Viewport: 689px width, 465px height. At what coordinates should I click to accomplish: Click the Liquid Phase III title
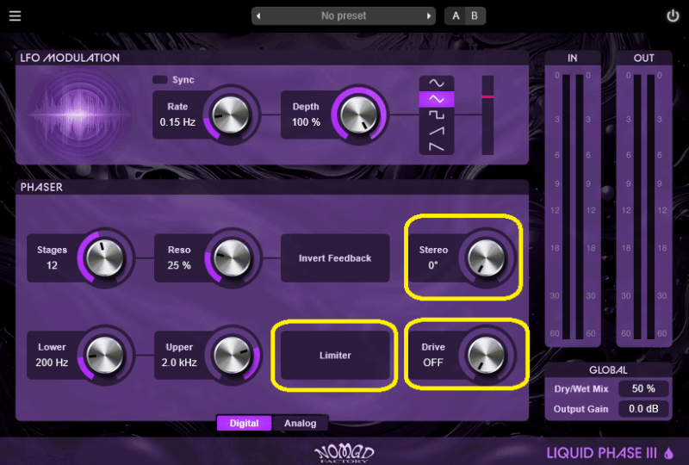click(602, 453)
